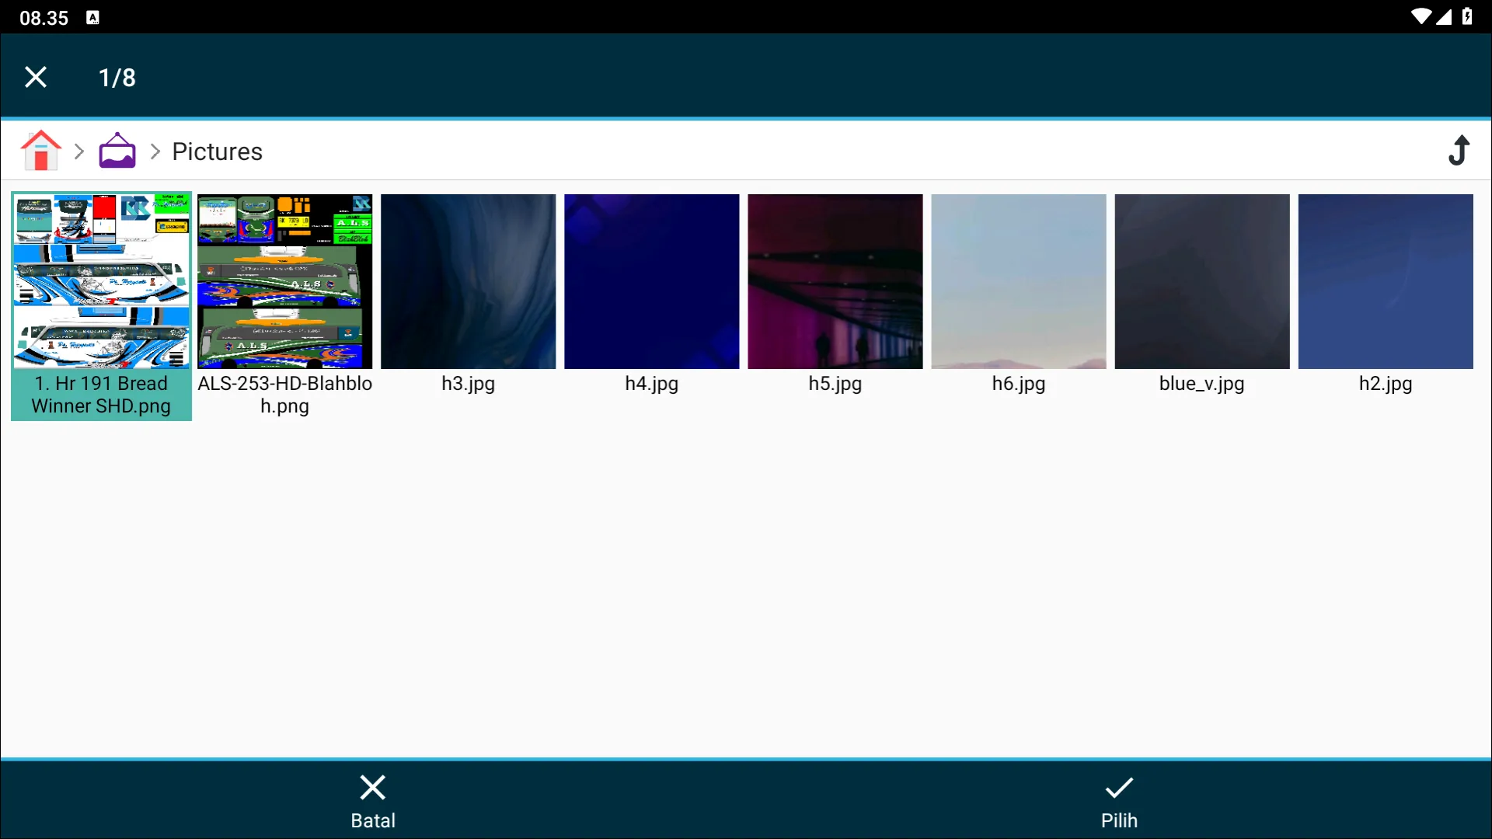The image size is (1492, 839).
Task: Select h5.jpg purple corridor image
Action: pyautogui.click(x=835, y=282)
